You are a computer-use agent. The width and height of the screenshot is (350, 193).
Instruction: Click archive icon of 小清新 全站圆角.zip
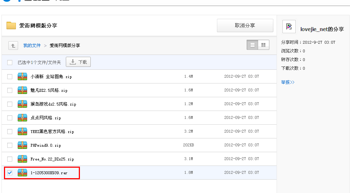coord(22,77)
